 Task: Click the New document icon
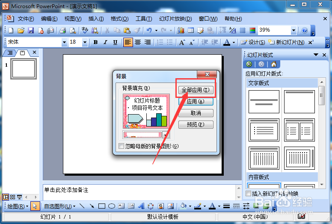coord(11,31)
